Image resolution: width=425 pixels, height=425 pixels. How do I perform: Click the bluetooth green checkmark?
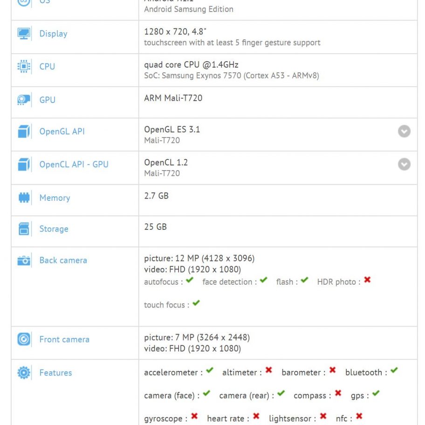[x=394, y=371]
